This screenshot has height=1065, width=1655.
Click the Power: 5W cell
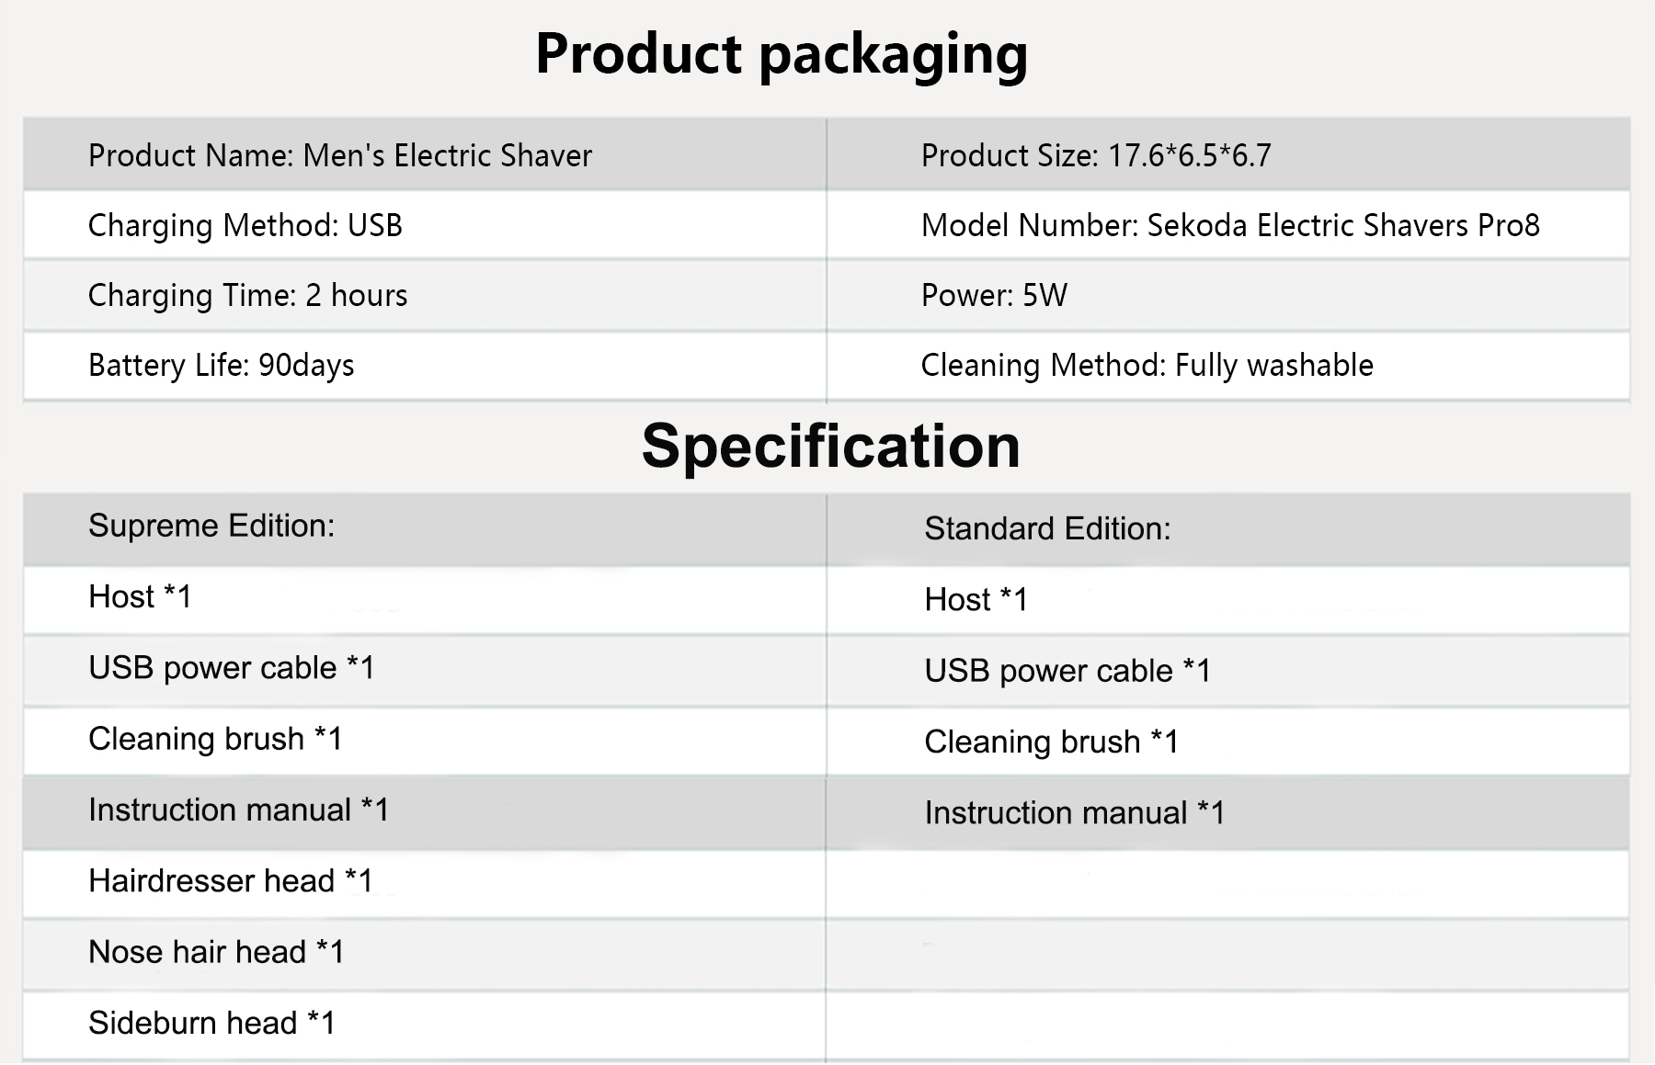[x=994, y=296]
